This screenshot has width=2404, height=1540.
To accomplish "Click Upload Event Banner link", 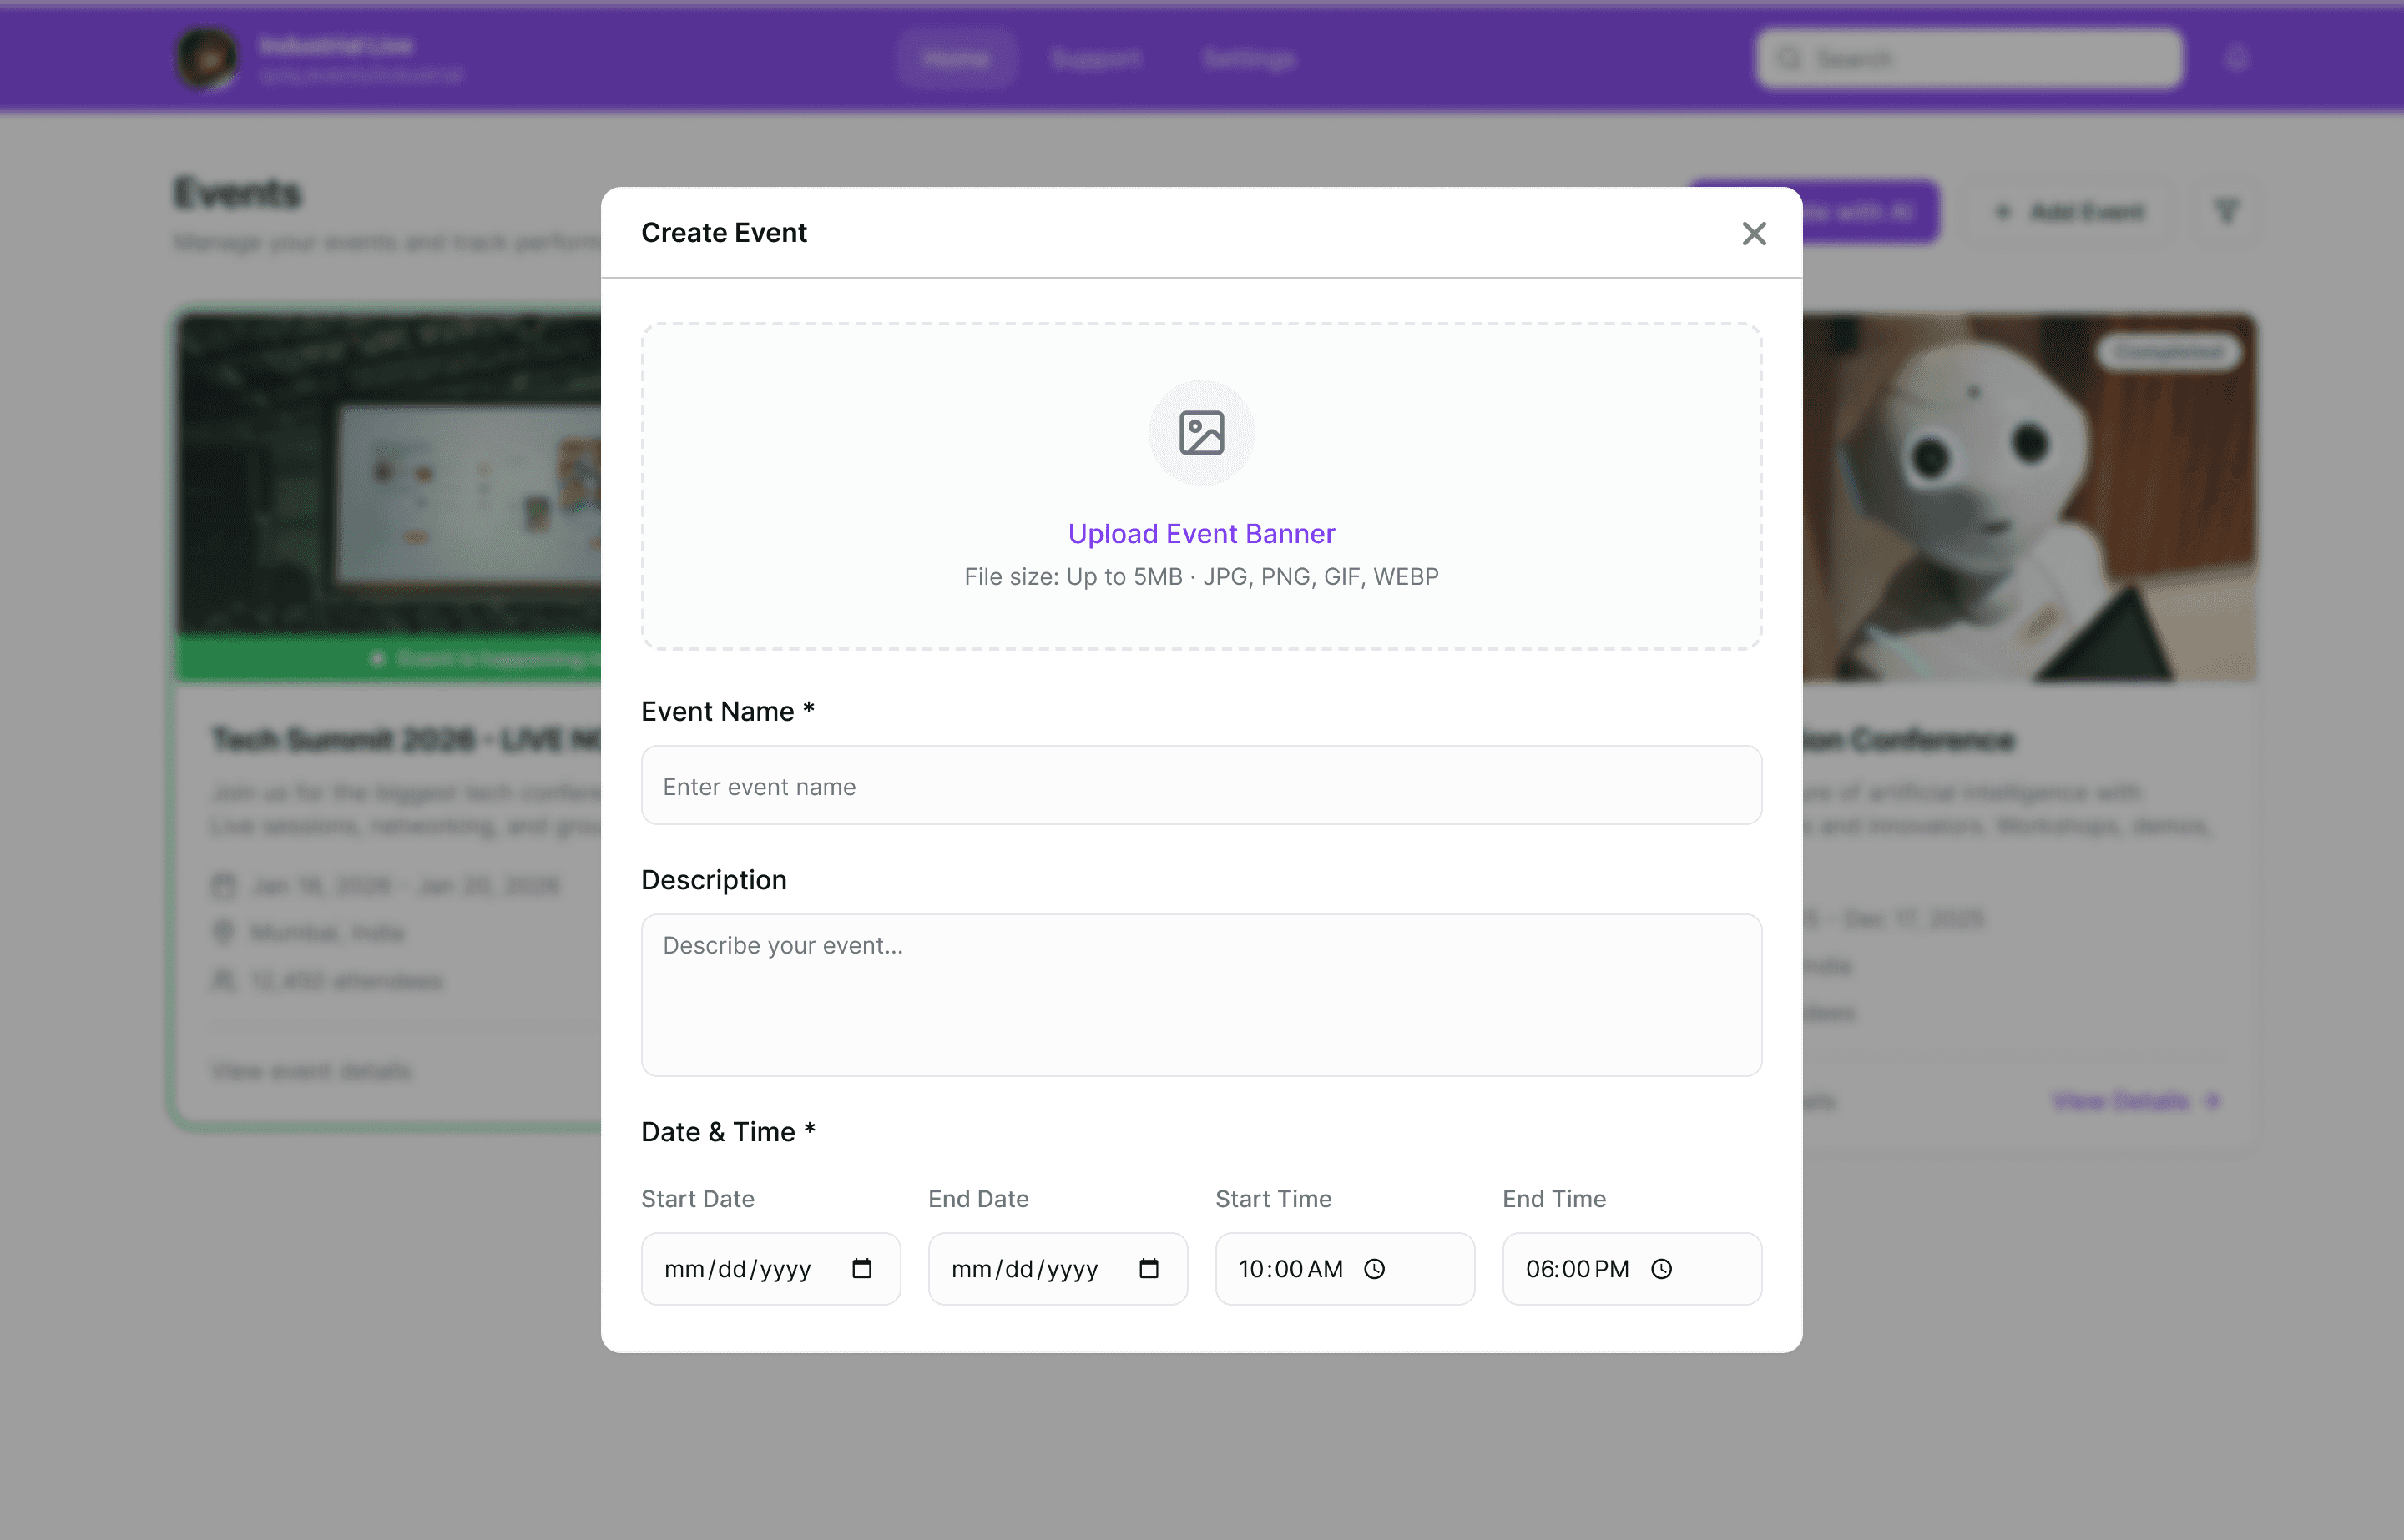I will coord(1200,534).
